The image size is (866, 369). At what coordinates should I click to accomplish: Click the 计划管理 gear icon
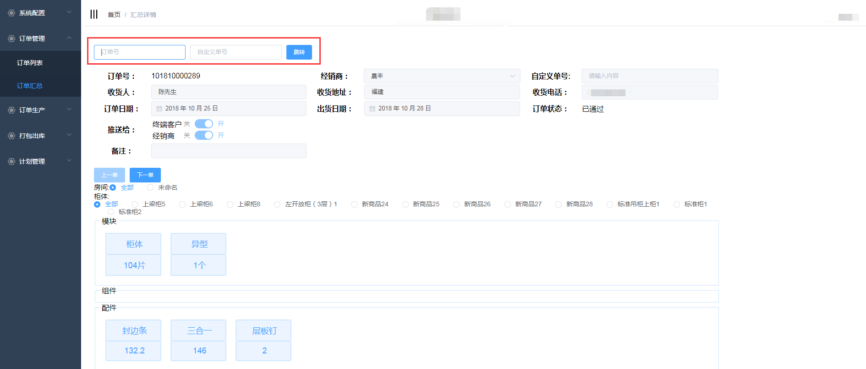[11, 161]
